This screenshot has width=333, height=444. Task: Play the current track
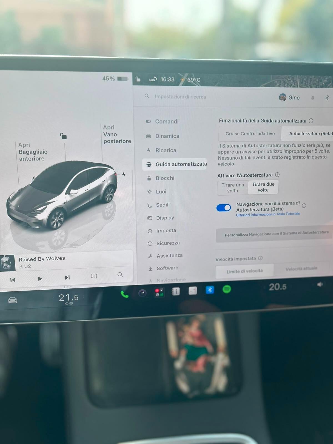(x=40, y=279)
